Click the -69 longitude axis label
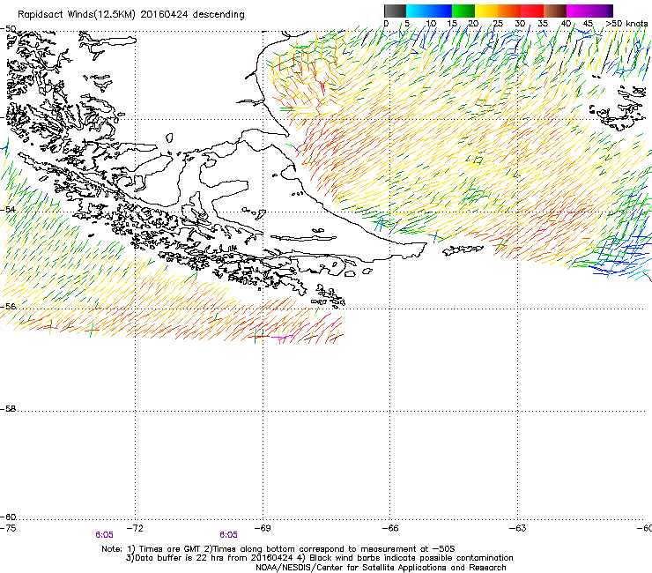The height and width of the screenshot is (573, 652). tap(263, 528)
